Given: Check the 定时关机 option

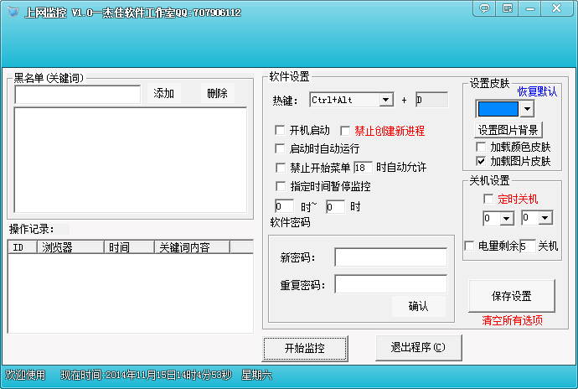Looking at the screenshot, I should (489, 200).
